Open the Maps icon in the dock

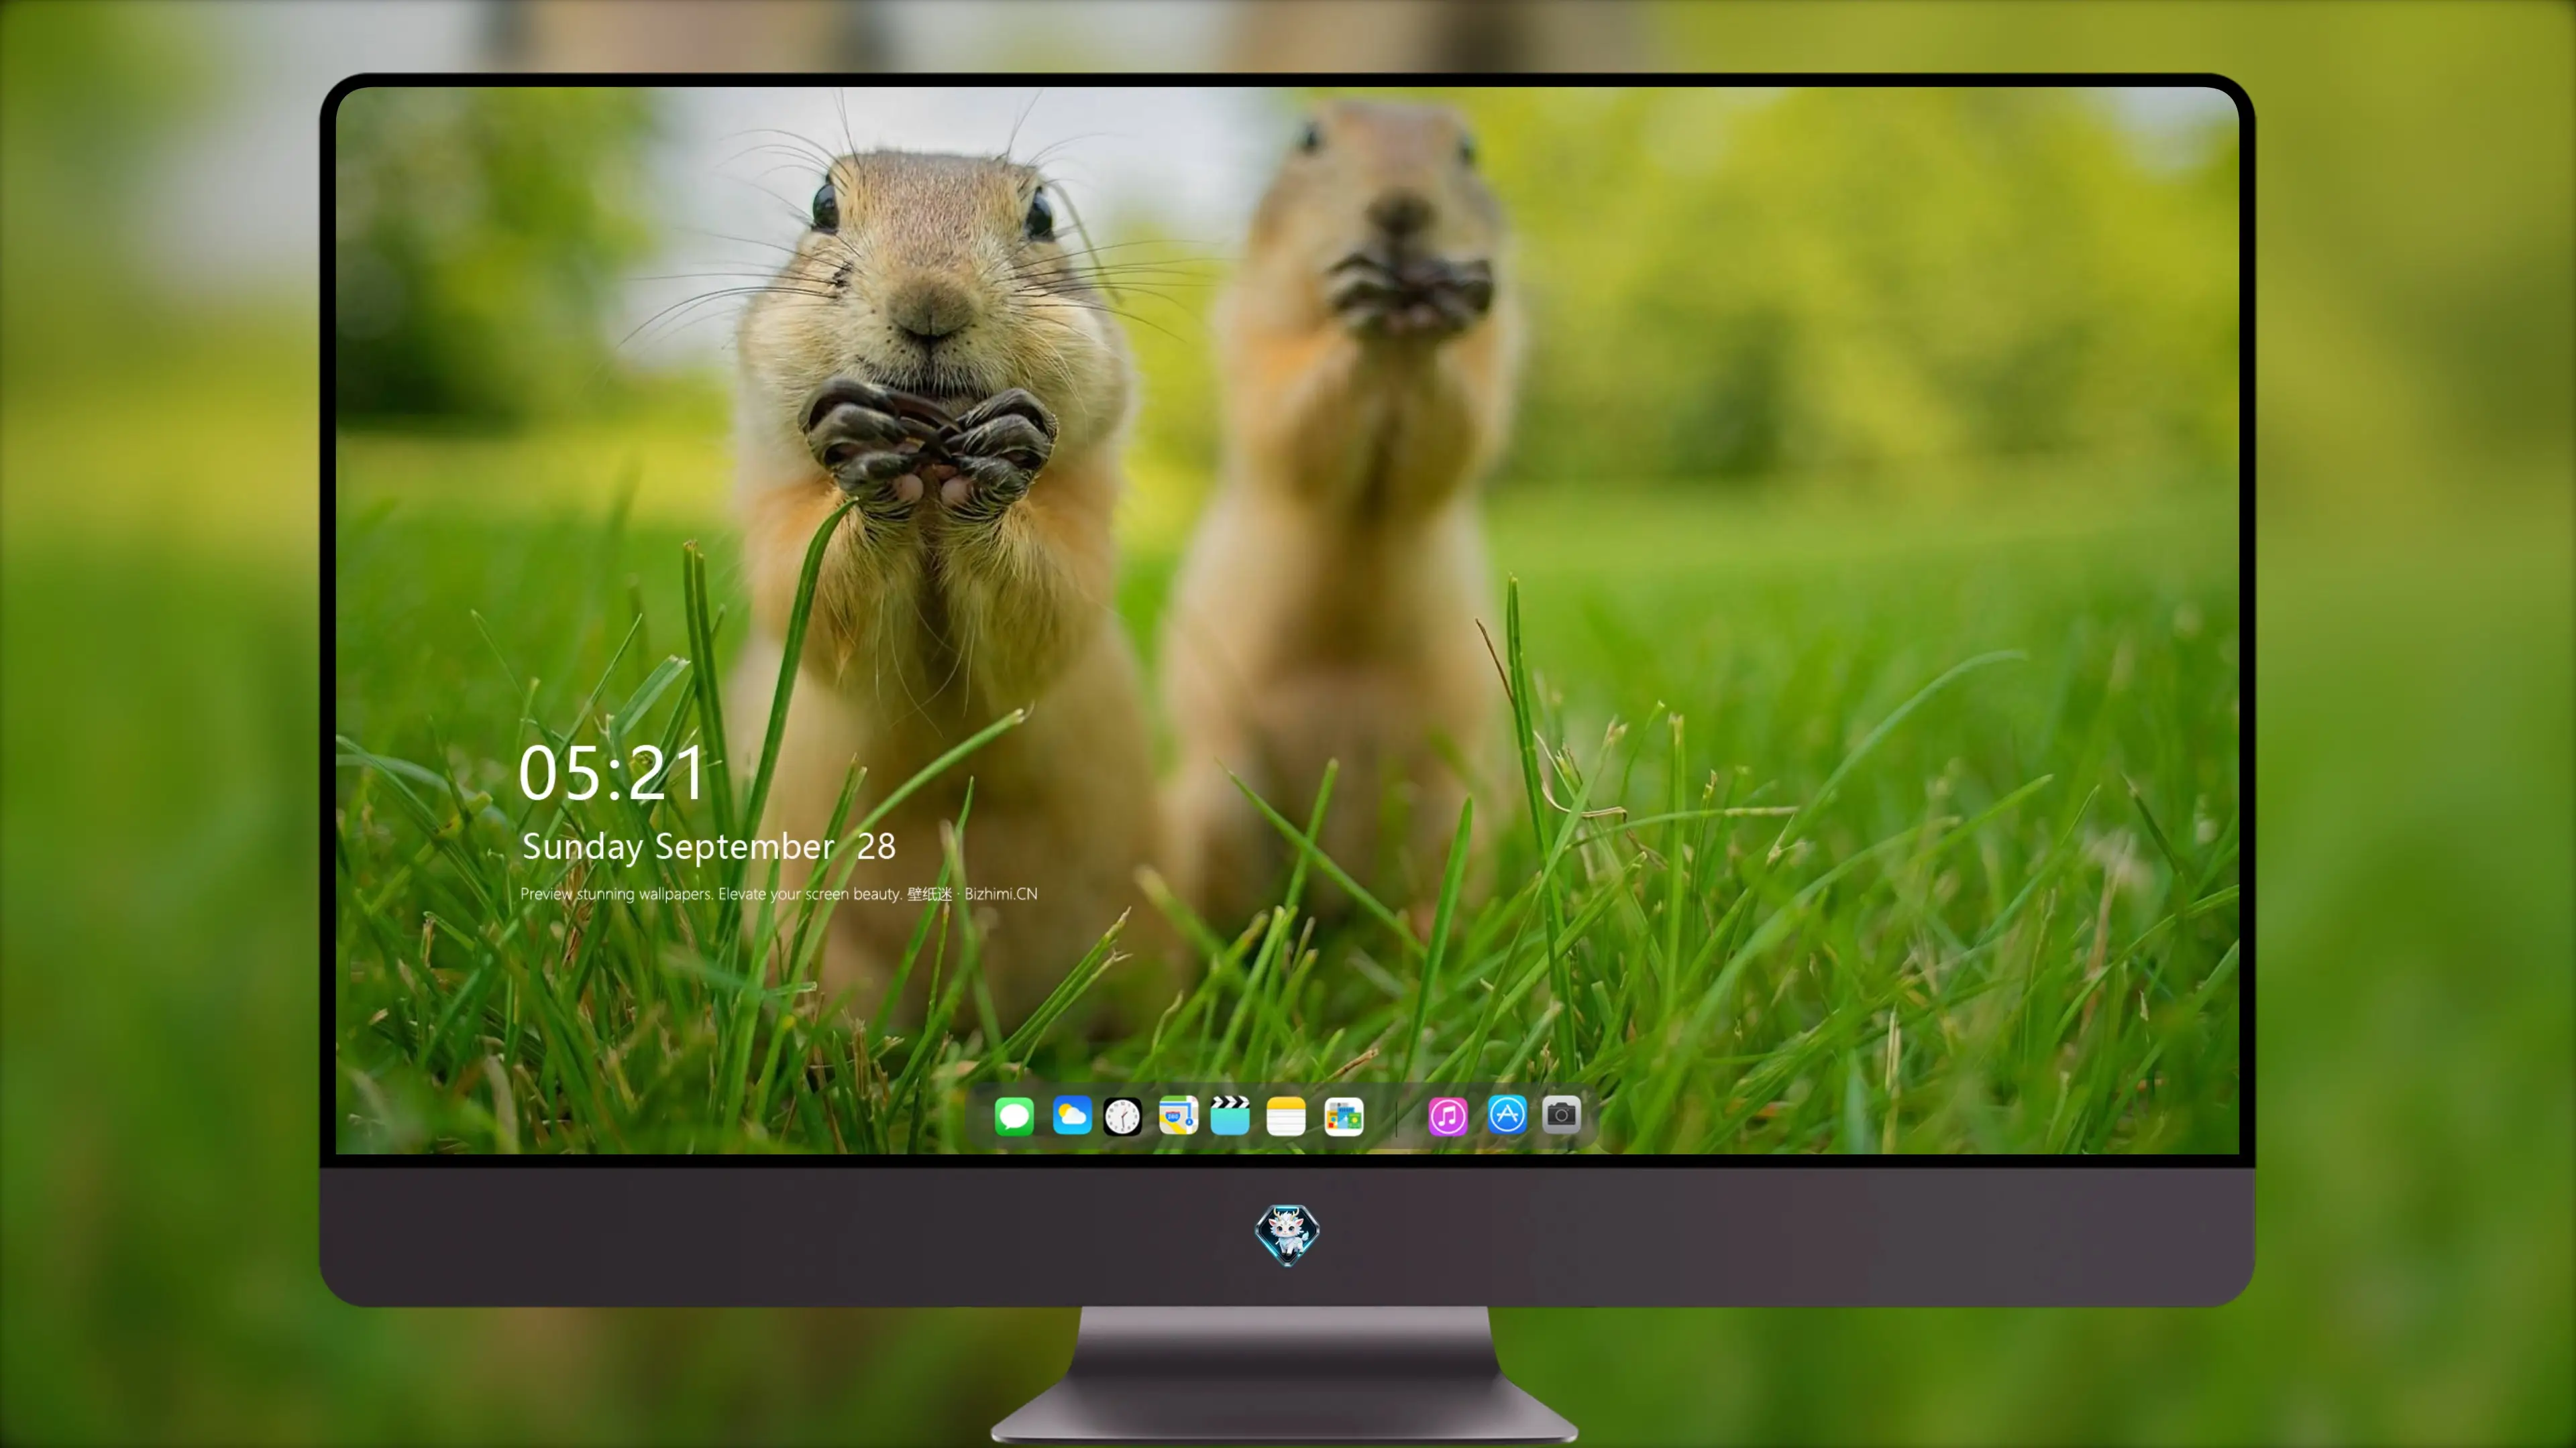(1178, 1115)
